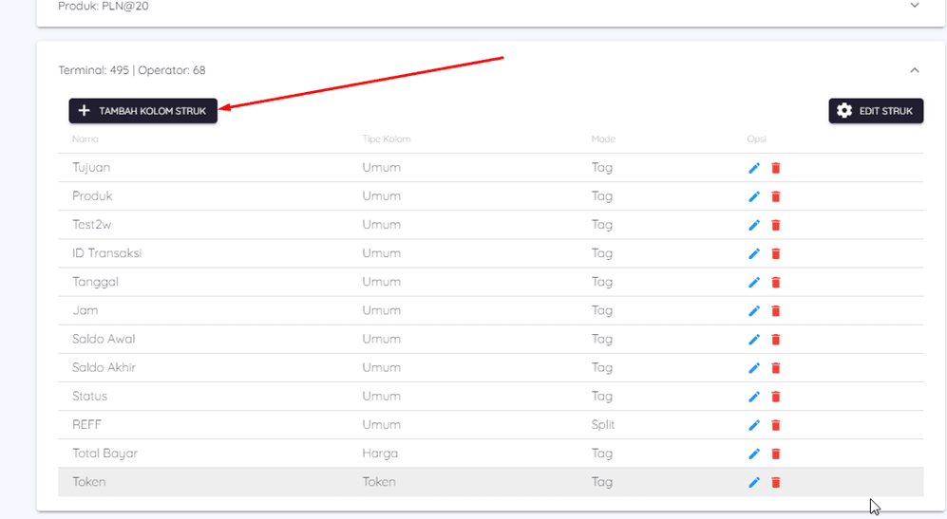Select the Token row name cell

(89, 482)
